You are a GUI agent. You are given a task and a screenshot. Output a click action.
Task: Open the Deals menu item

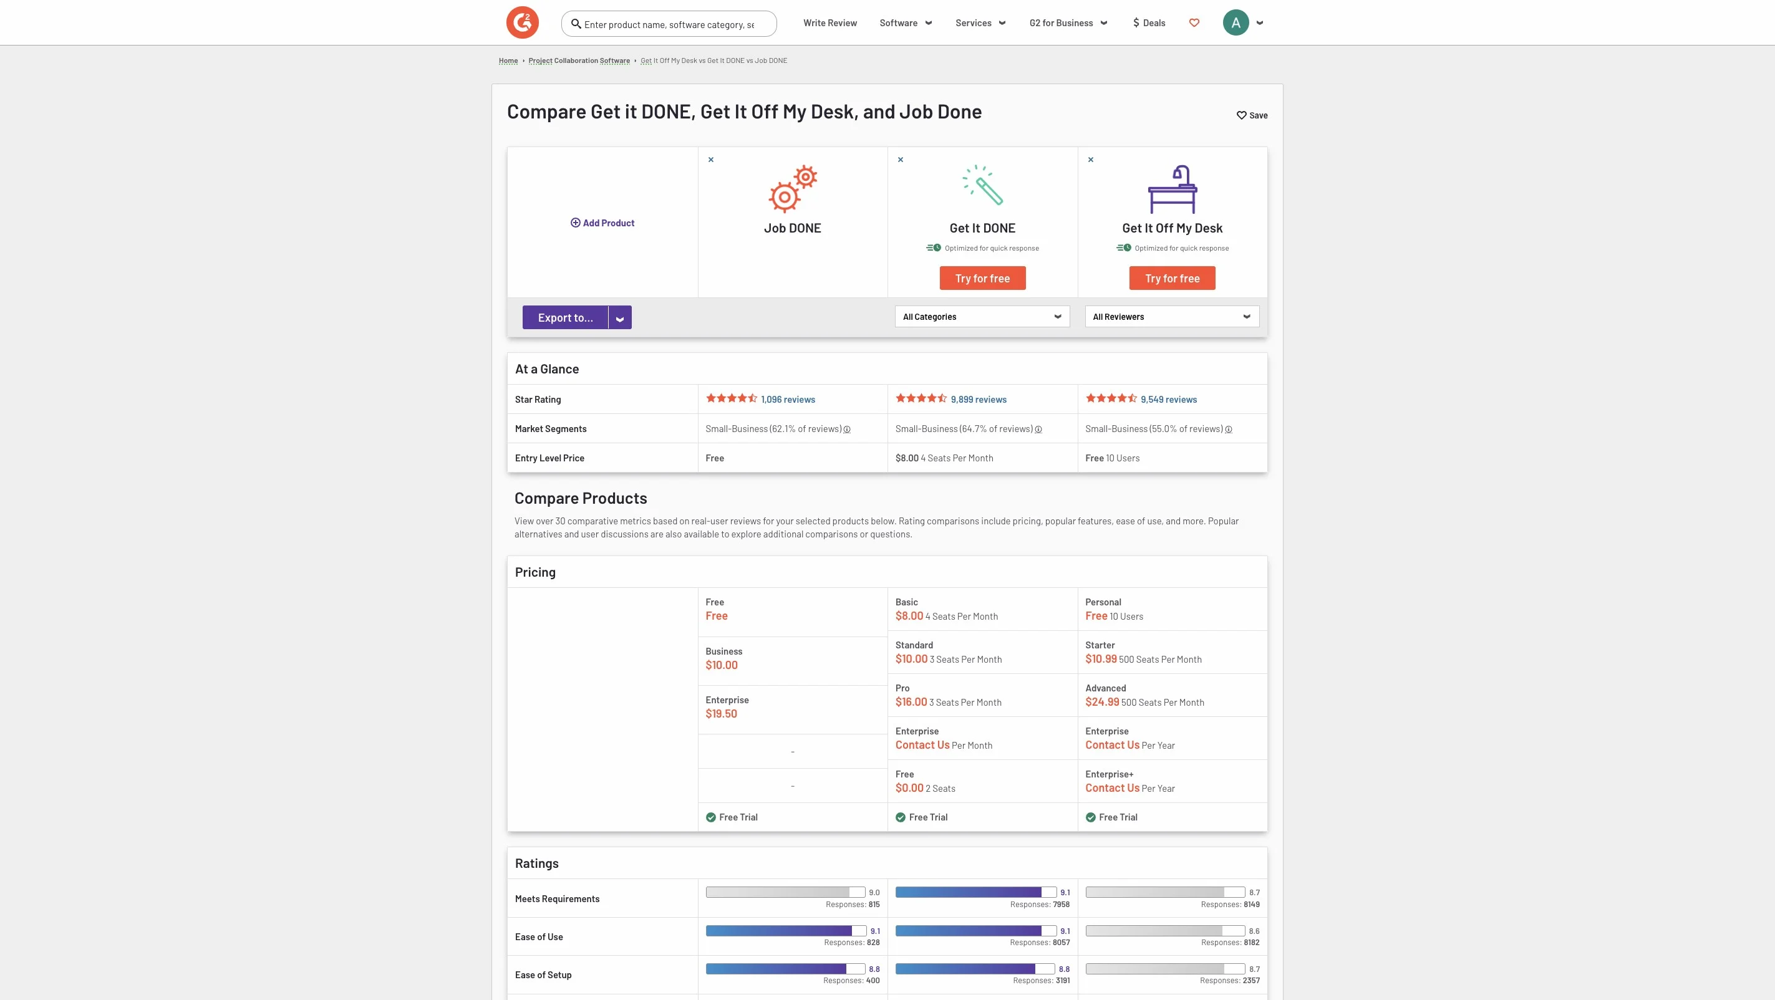(1149, 22)
